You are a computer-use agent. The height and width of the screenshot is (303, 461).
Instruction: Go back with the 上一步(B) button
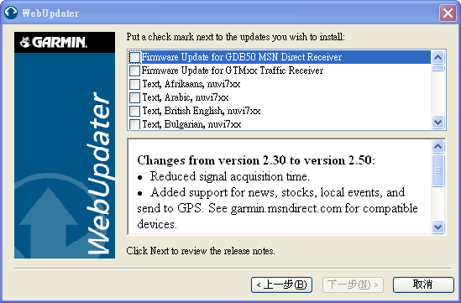pyautogui.click(x=281, y=285)
